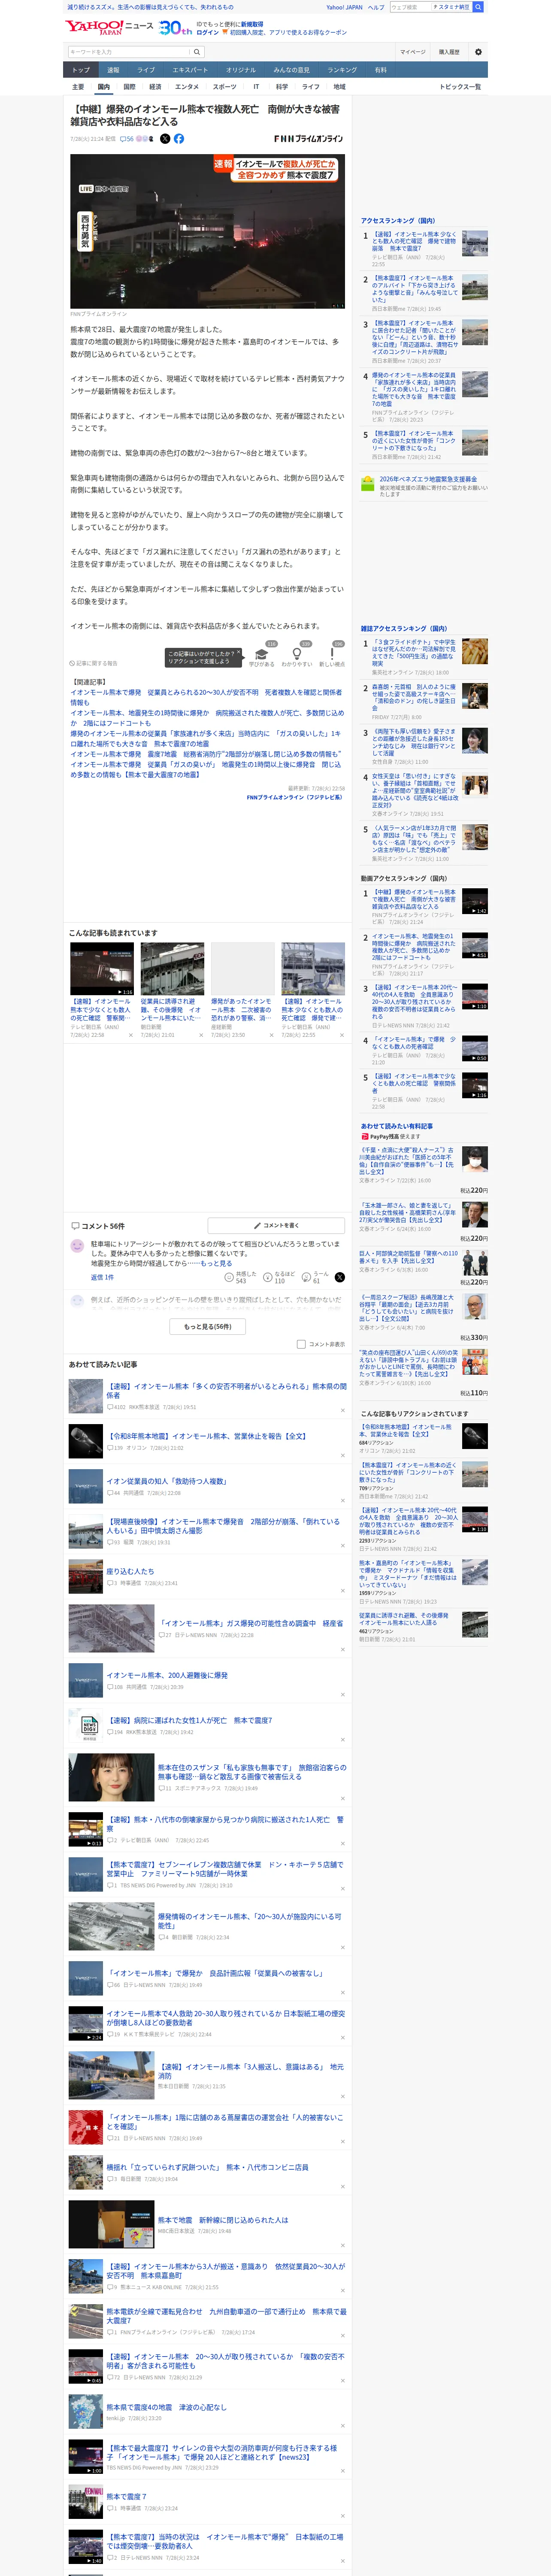
Task: Click the blue web search button in header
Action: [x=478, y=7]
